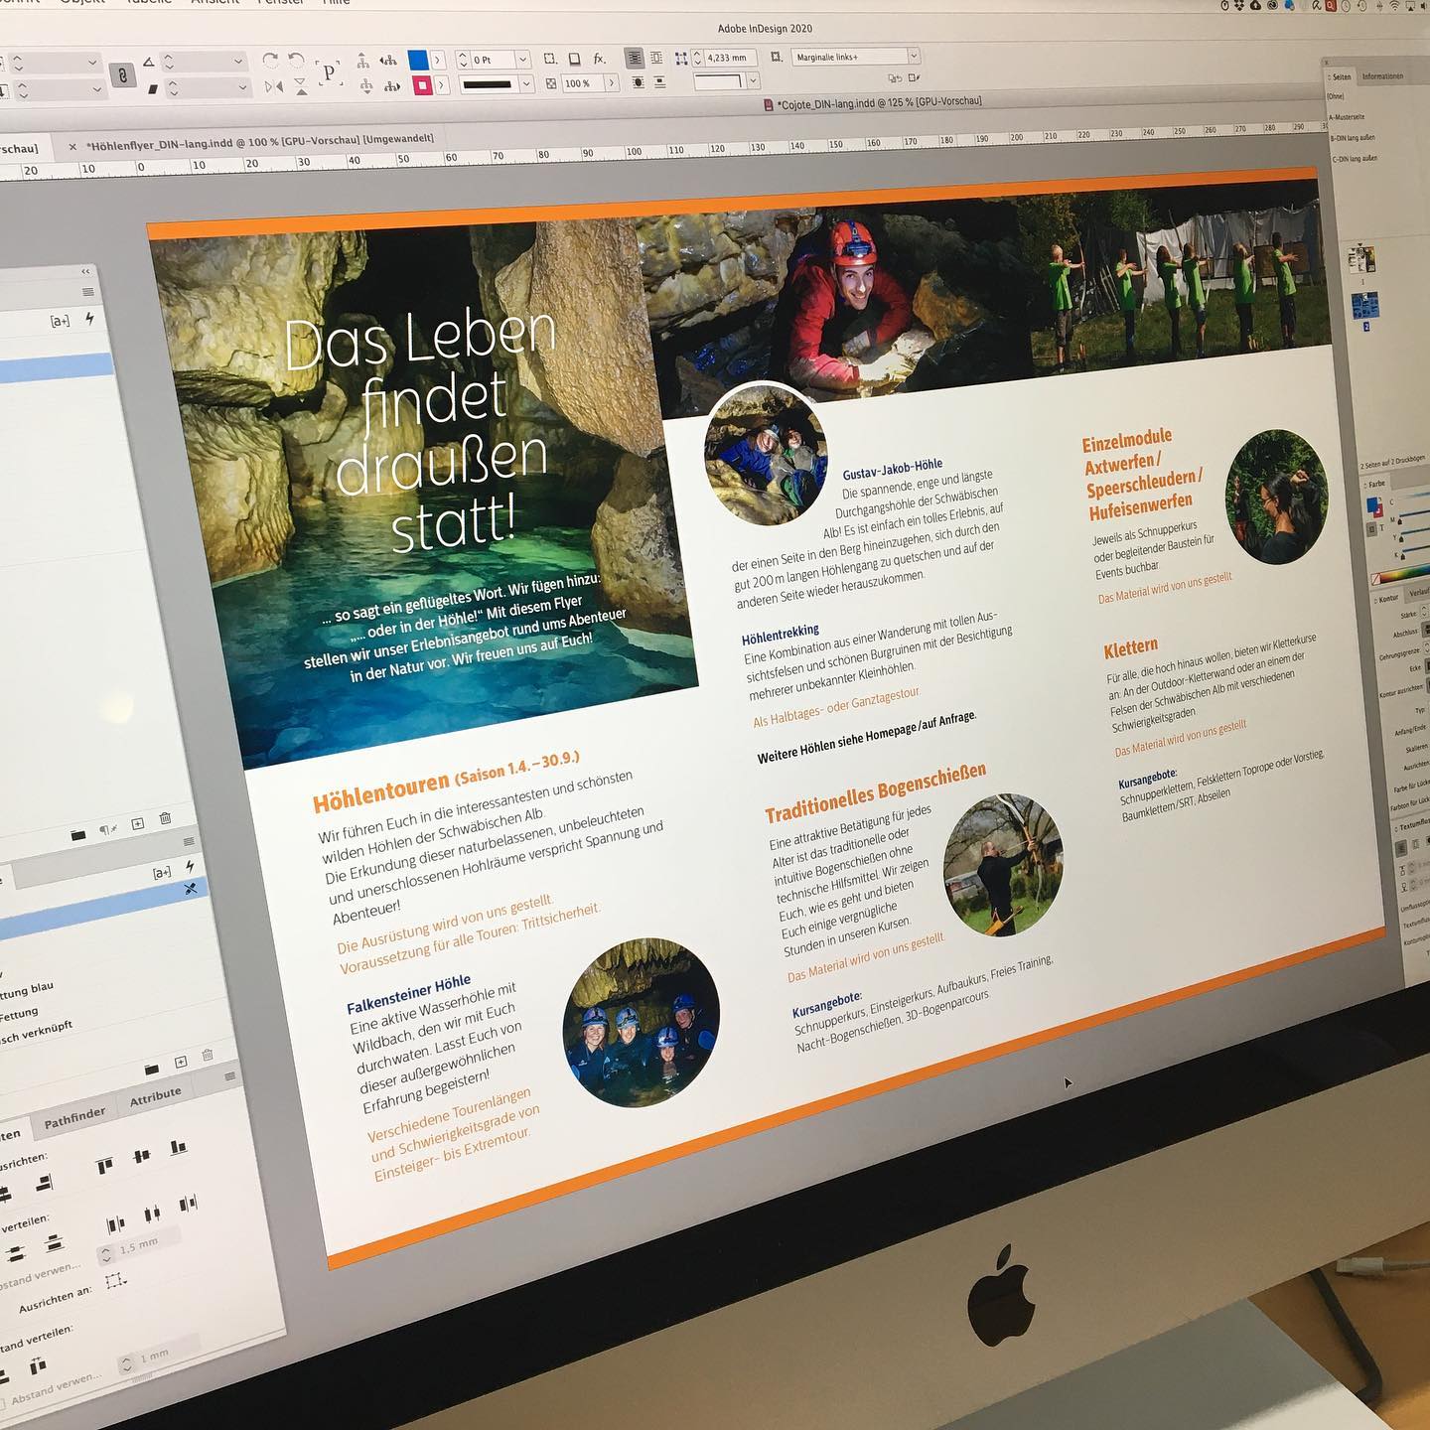Open the stroke weight dropdown arrow

[x=522, y=60]
